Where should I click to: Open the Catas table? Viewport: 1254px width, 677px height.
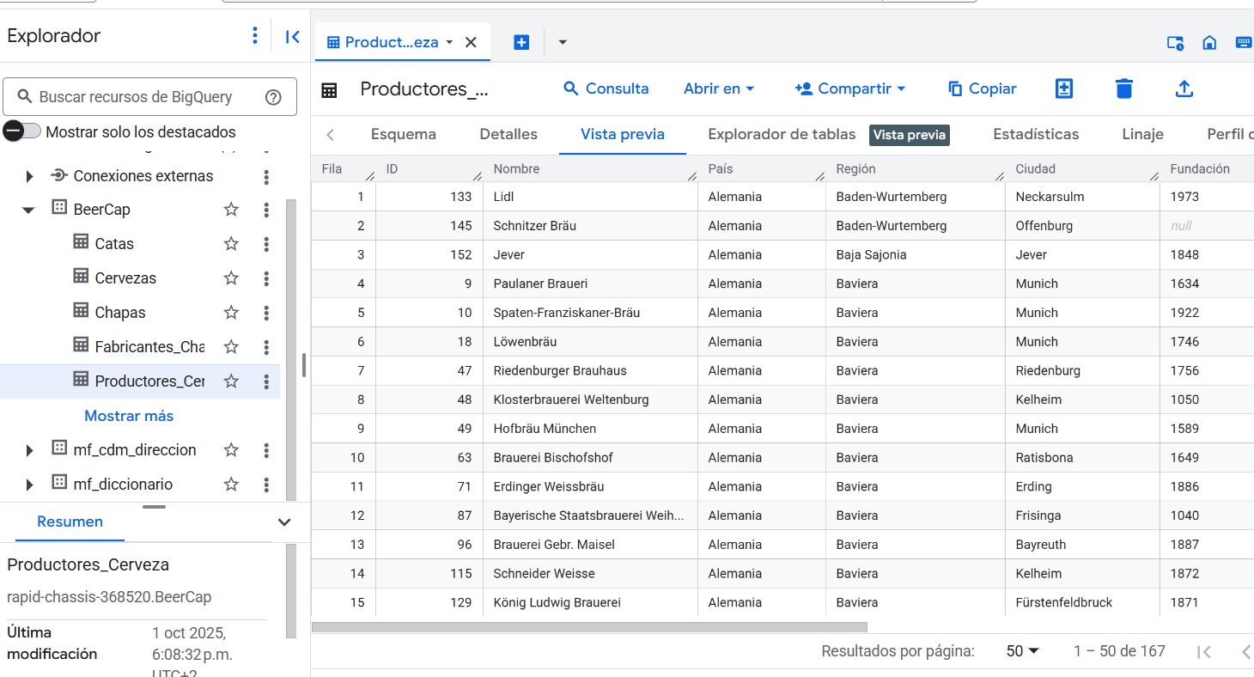(114, 244)
